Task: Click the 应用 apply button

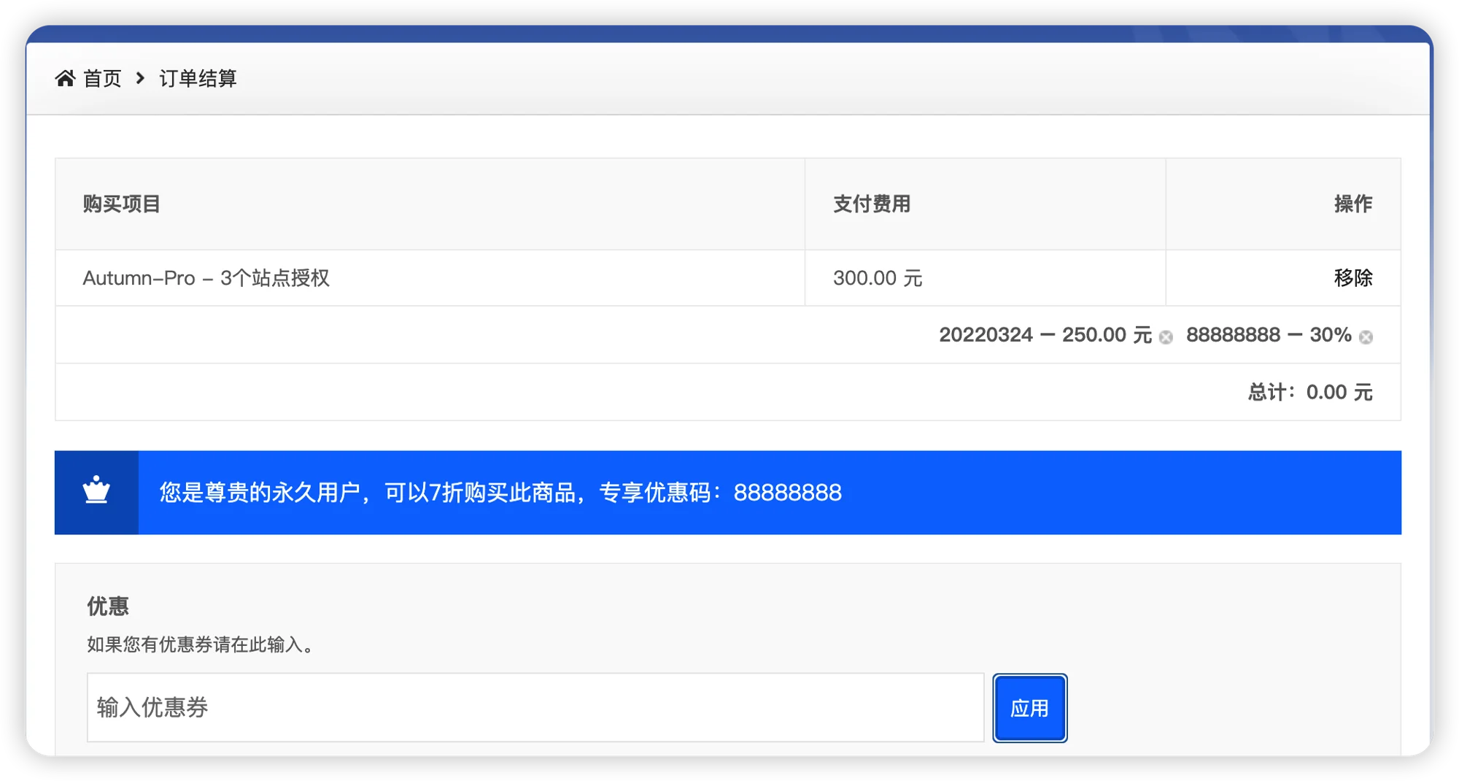Action: click(x=1029, y=708)
